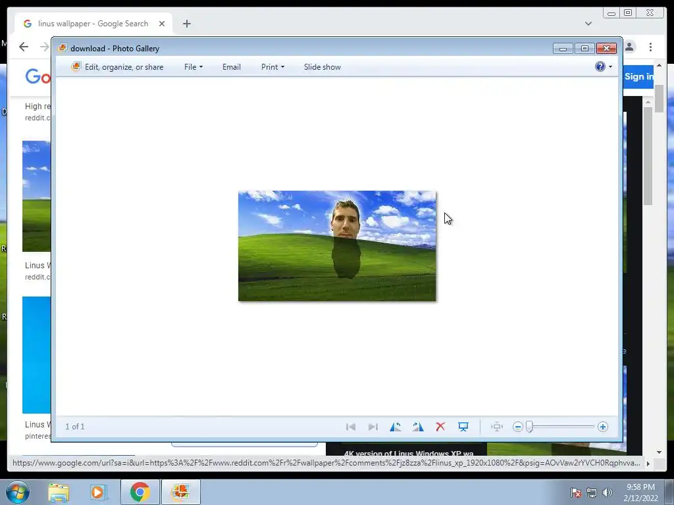Minimize the Photo Gallery window
The height and width of the screenshot is (505, 674).
tap(563, 49)
